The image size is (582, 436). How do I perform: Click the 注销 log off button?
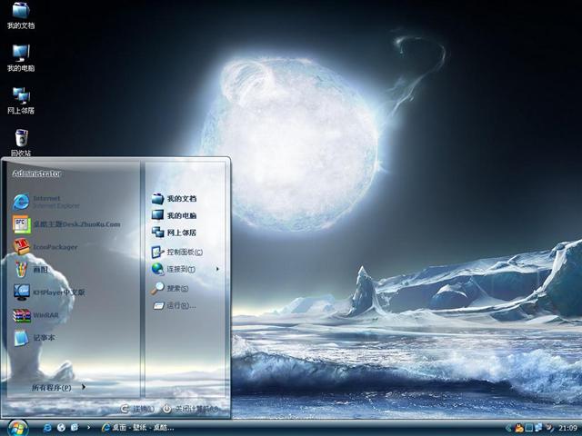(138, 410)
